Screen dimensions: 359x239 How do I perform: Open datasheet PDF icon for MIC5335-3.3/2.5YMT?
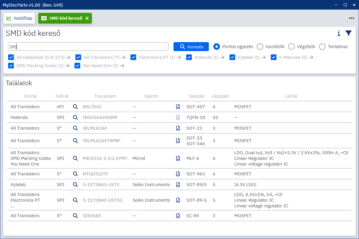tap(178, 158)
